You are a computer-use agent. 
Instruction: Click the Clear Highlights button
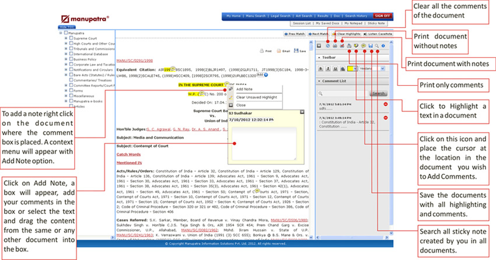tap(347, 34)
